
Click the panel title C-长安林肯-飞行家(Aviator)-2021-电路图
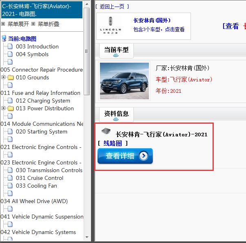click(x=42, y=10)
